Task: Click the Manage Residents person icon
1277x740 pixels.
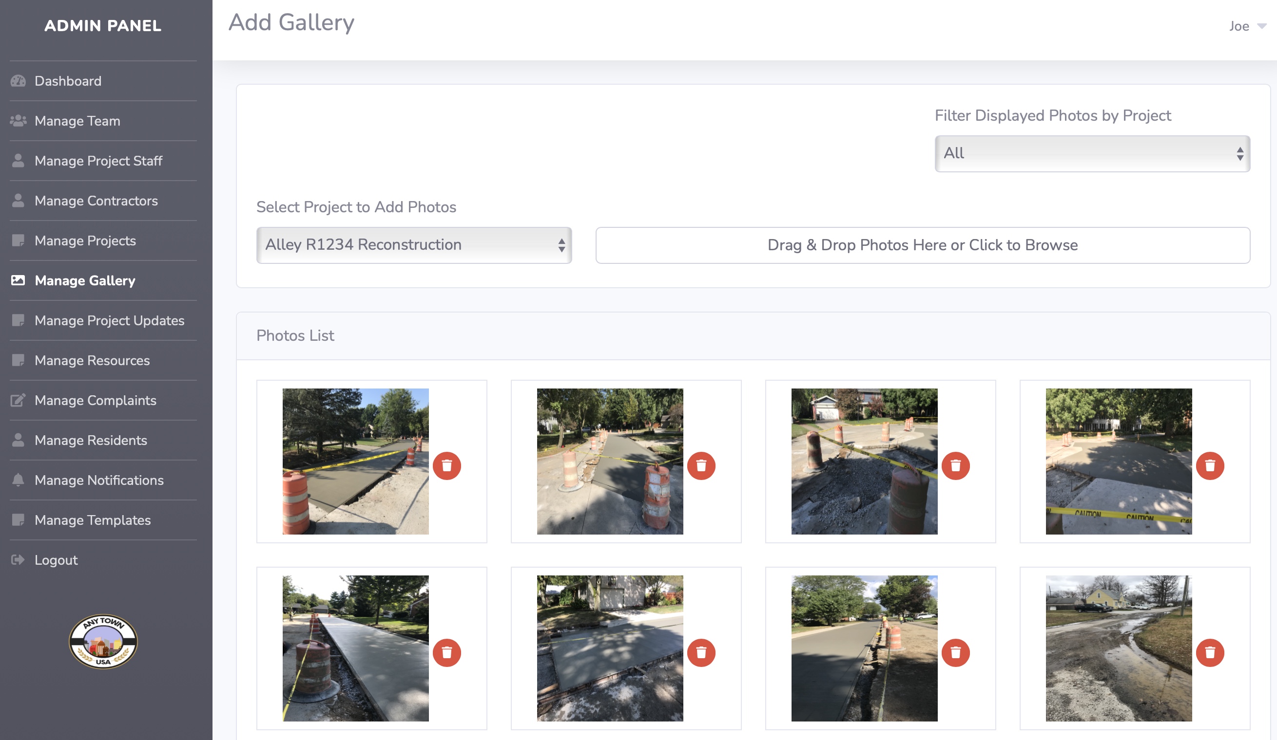Action: pyautogui.click(x=18, y=441)
